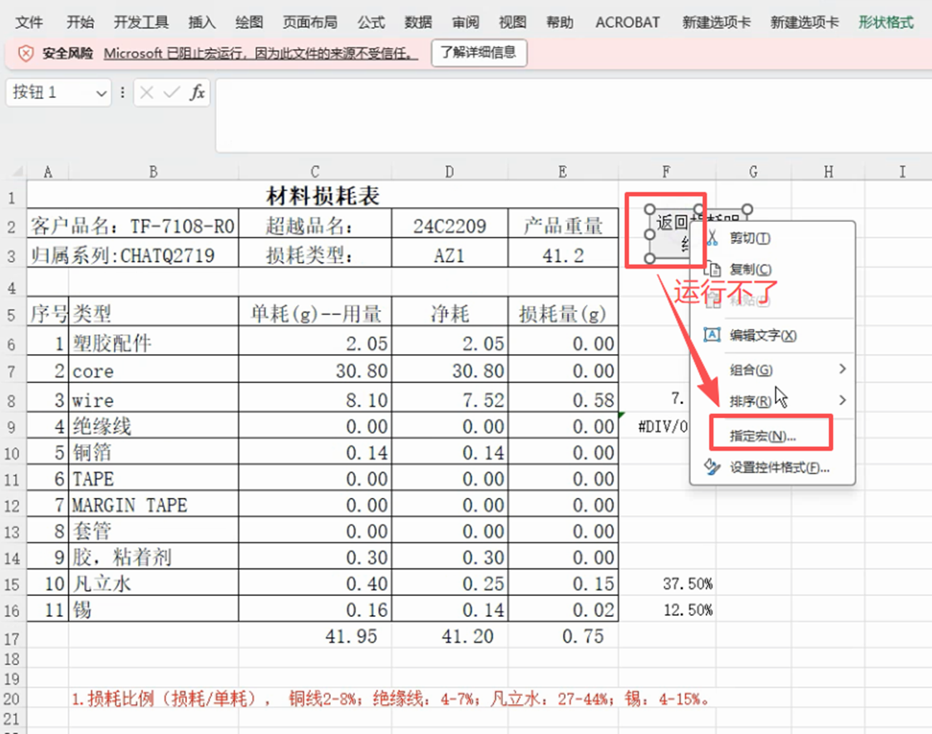Click the edit text A icon

tap(712, 335)
